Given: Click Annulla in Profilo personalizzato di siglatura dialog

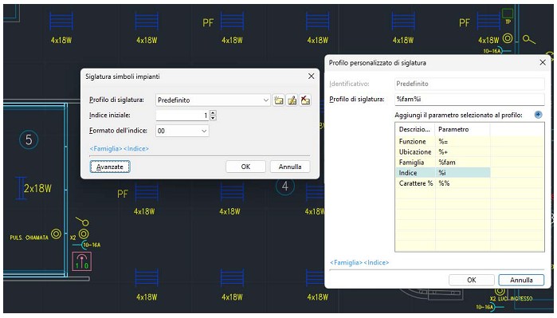Looking at the screenshot, I should [521, 280].
